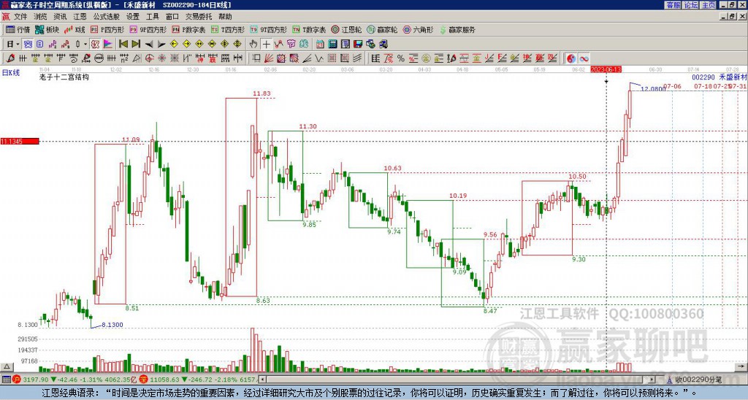748x400 pixels.
Task: Select the zigzag wave line tool
Action: click(x=319, y=58)
